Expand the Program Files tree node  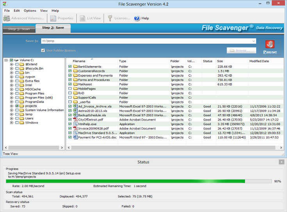click(12, 93)
